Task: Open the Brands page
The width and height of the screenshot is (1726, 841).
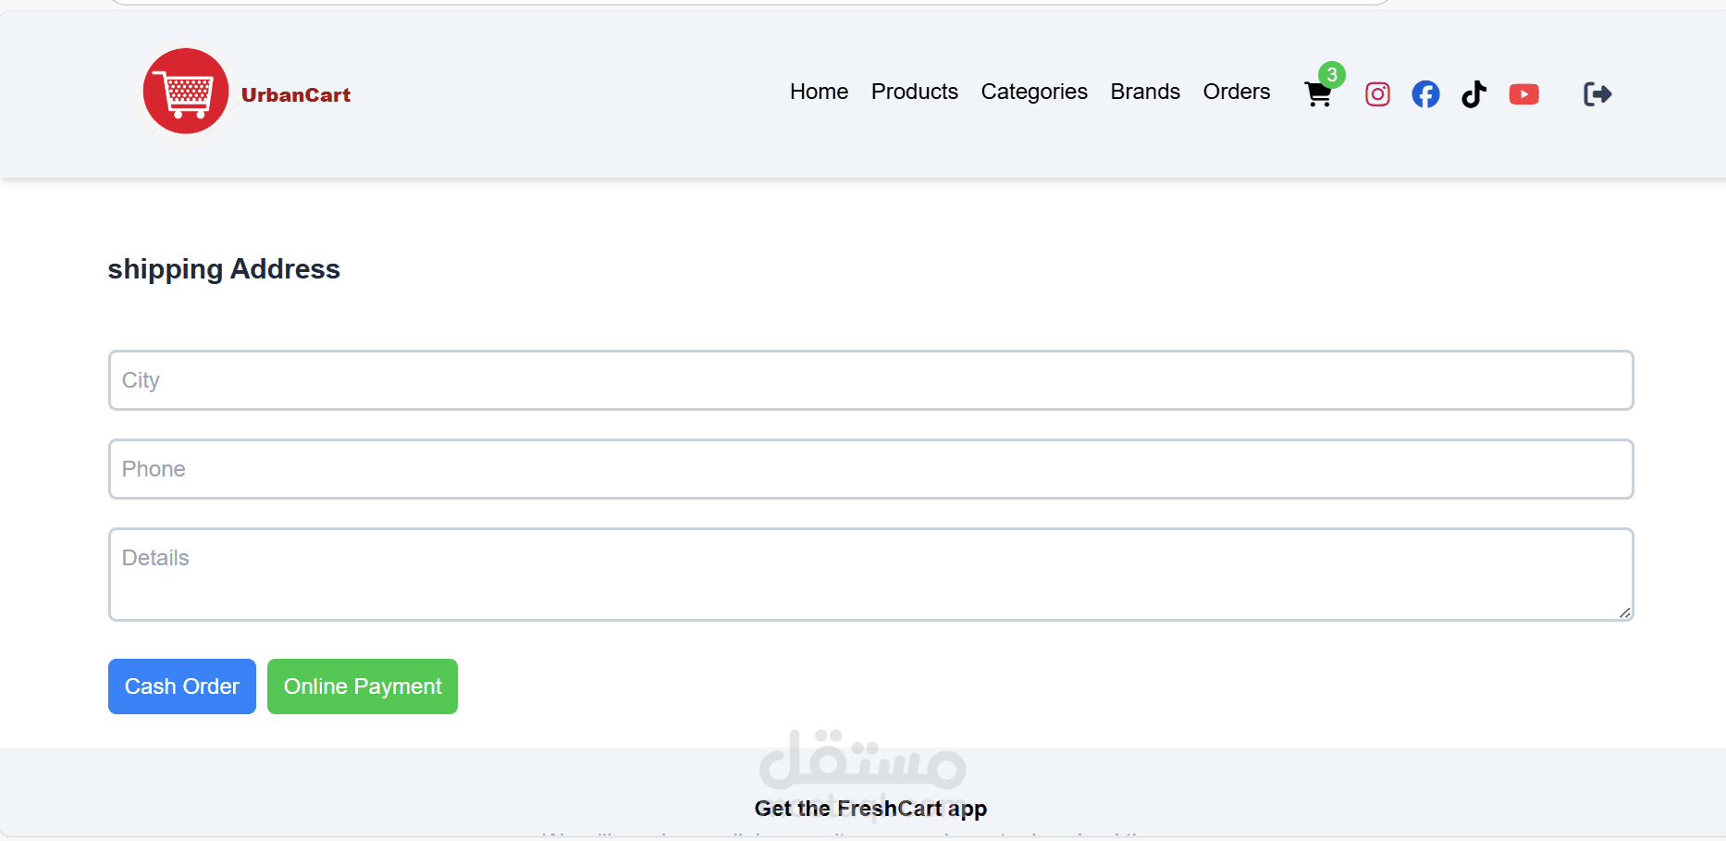Action: point(1144,92)
